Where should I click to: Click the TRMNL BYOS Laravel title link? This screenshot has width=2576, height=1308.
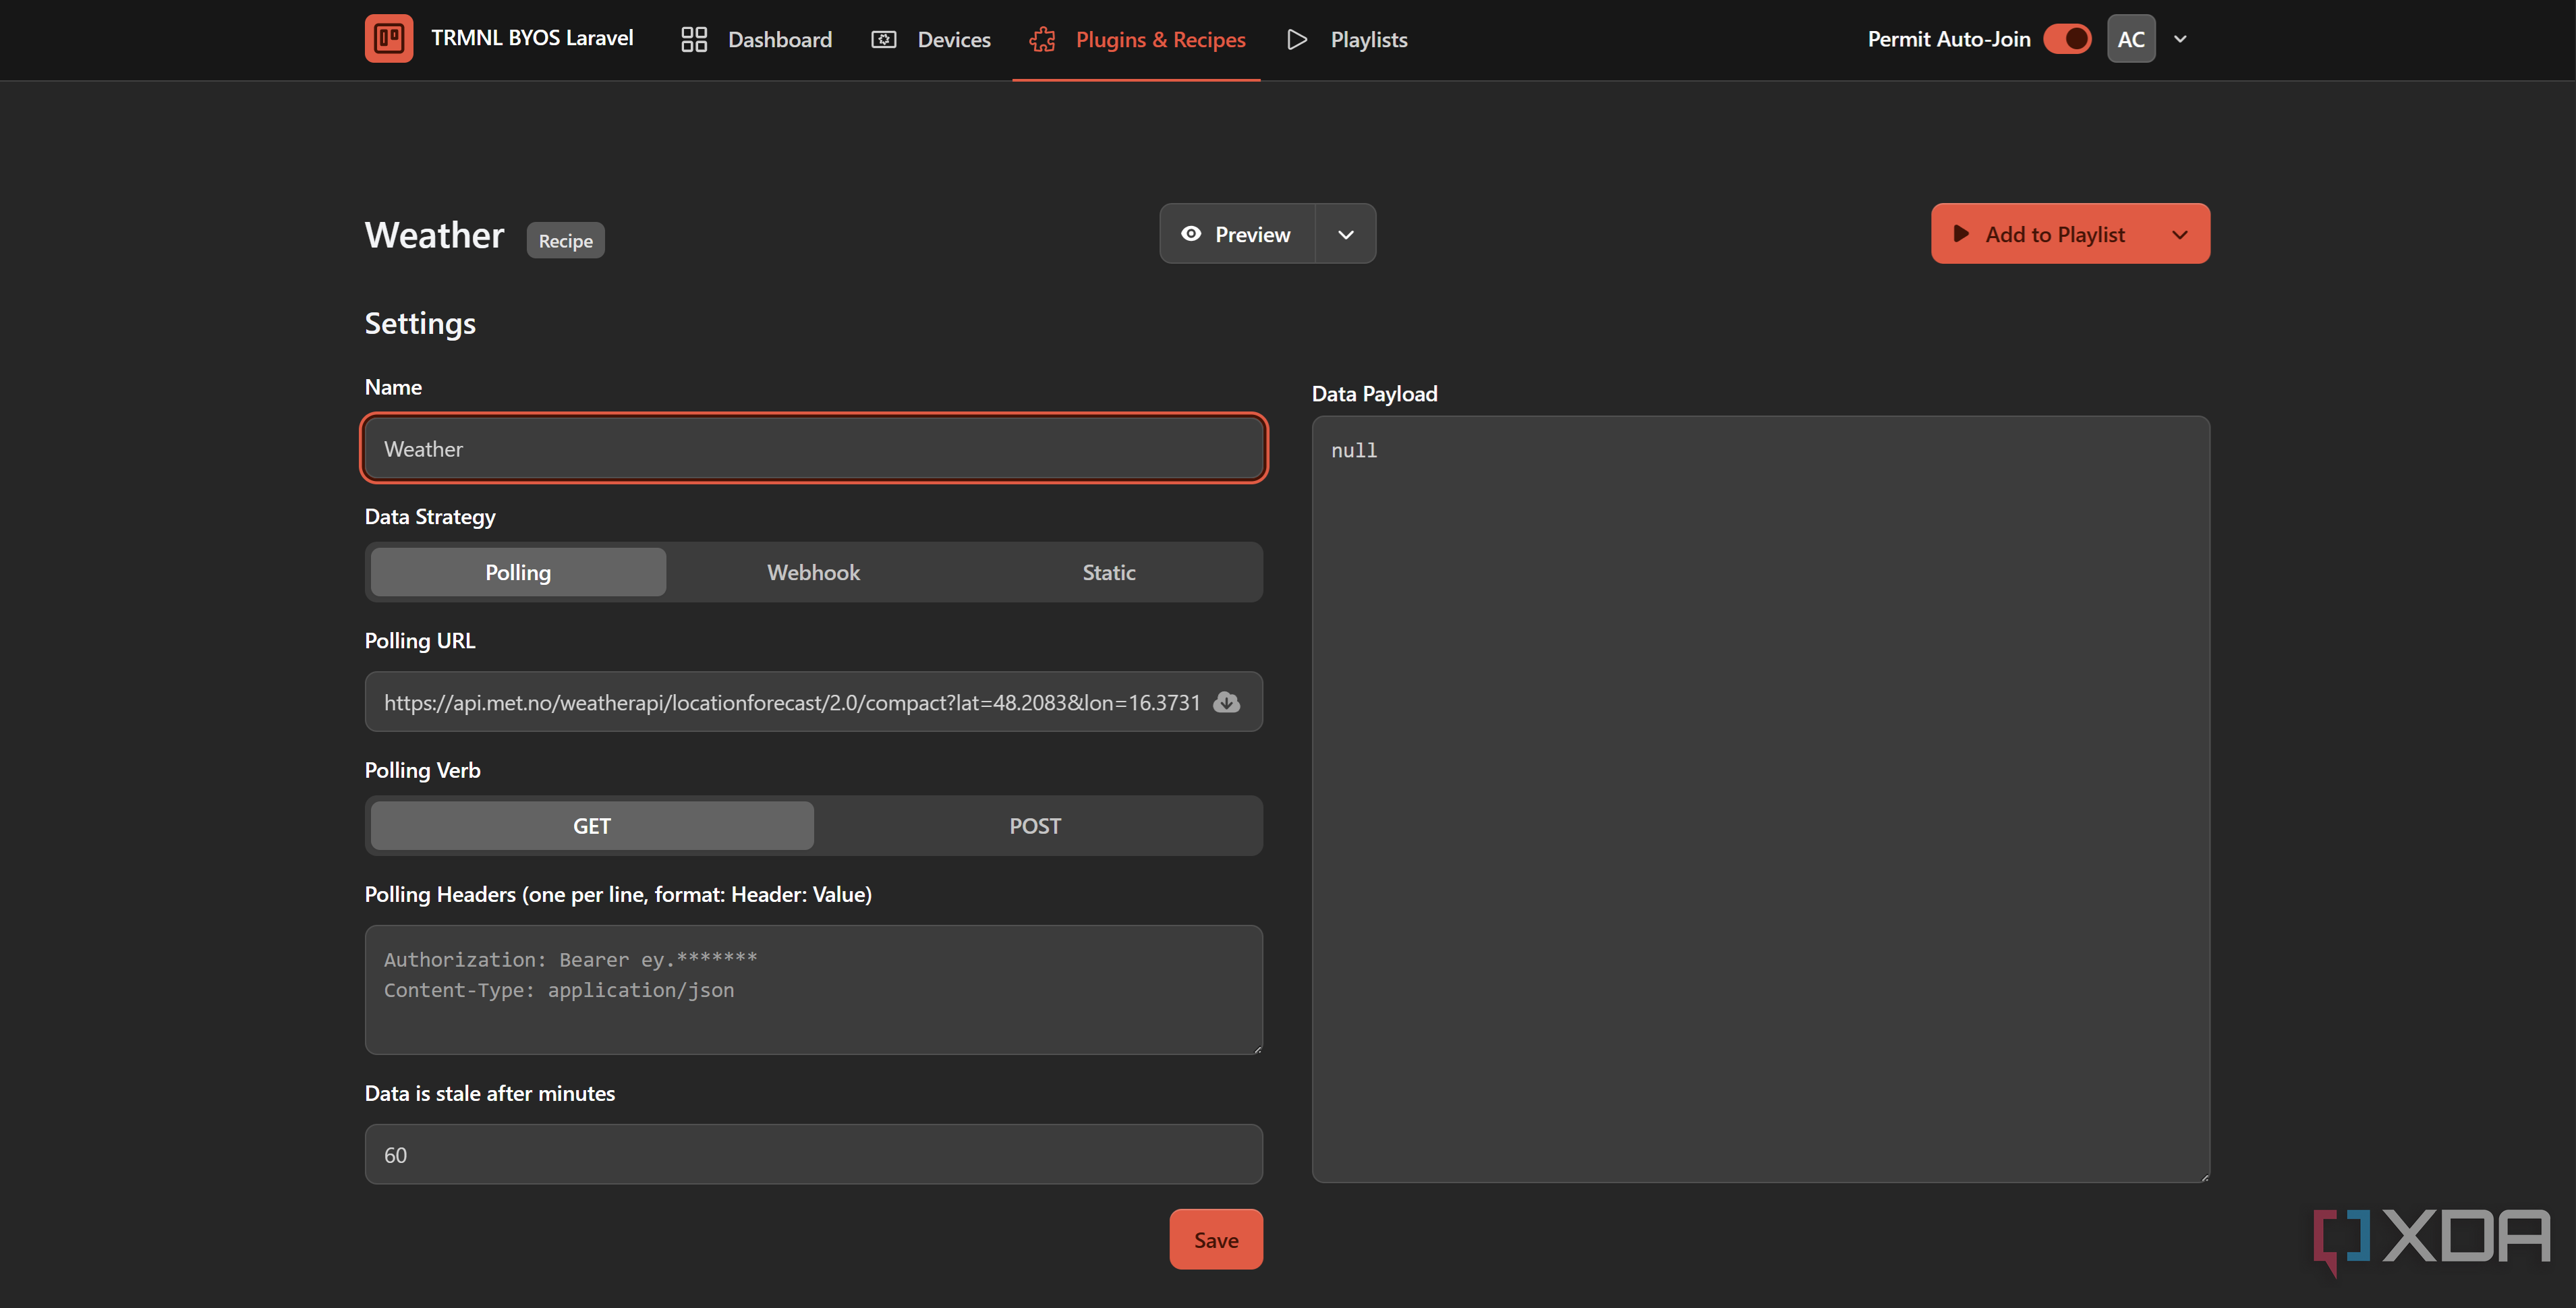(532, 38)
